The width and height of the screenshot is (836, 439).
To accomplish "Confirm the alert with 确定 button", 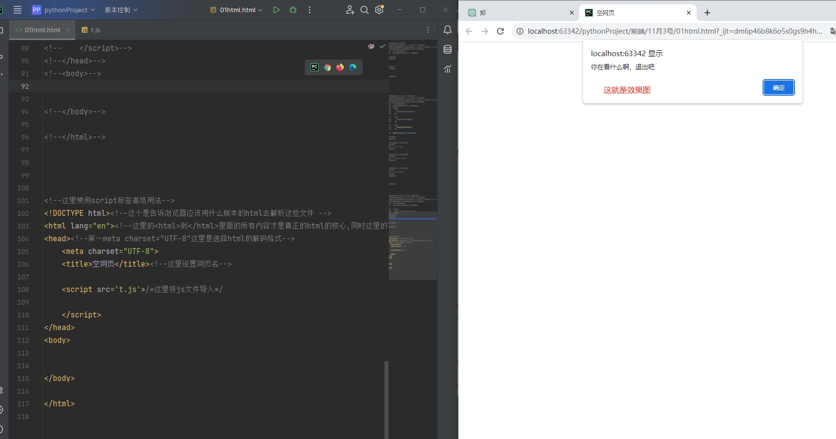I will 779,88.
